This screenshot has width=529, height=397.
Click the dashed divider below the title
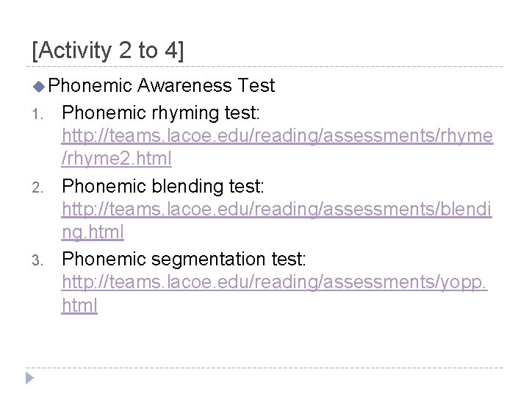point(264,67)
